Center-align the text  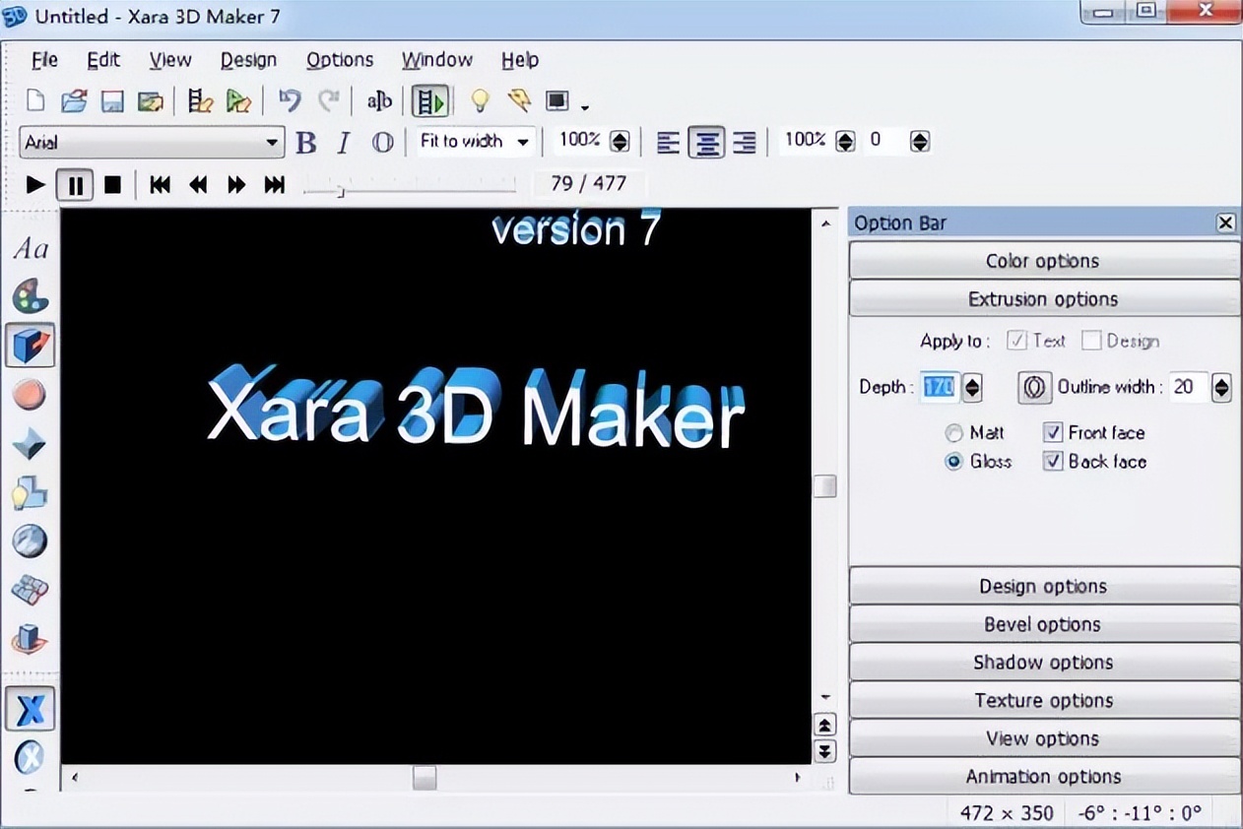coord(706,143)
